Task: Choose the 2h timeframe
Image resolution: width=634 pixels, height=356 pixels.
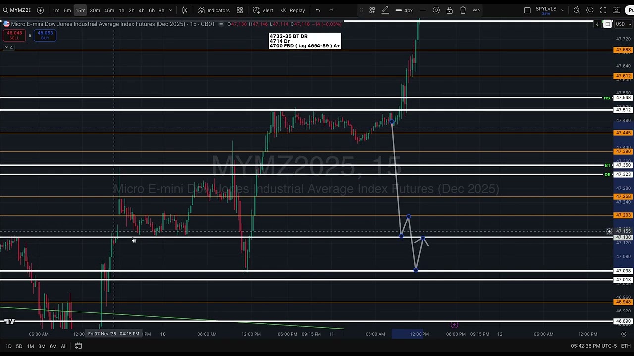Action: click(131, 10)
